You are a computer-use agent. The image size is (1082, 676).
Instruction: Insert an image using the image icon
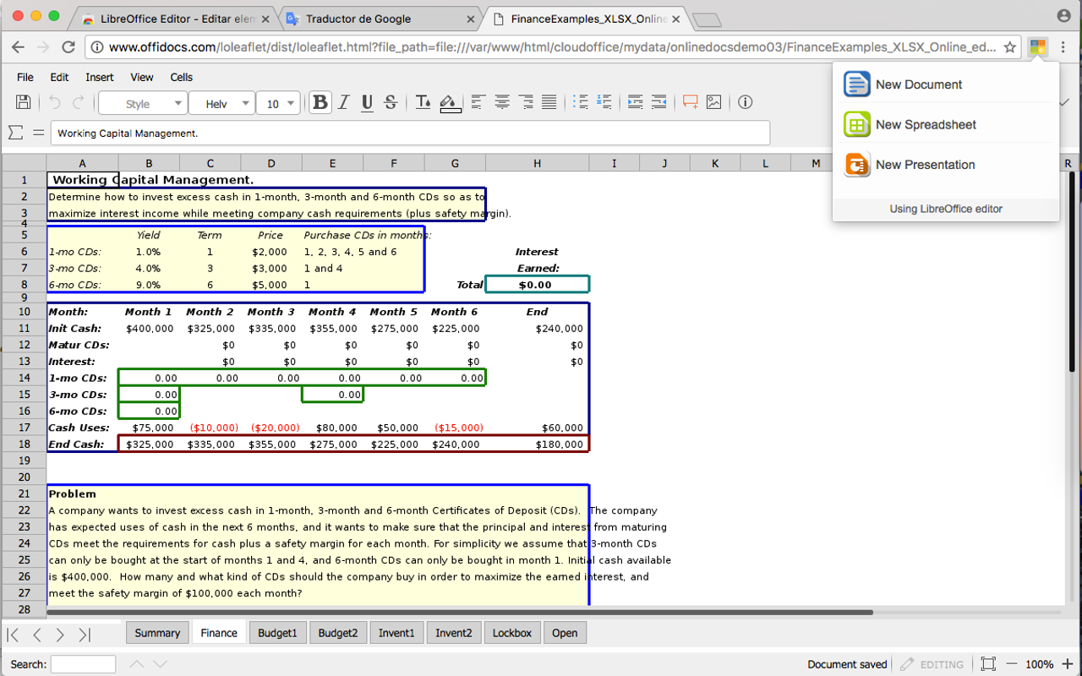[714, 101]
